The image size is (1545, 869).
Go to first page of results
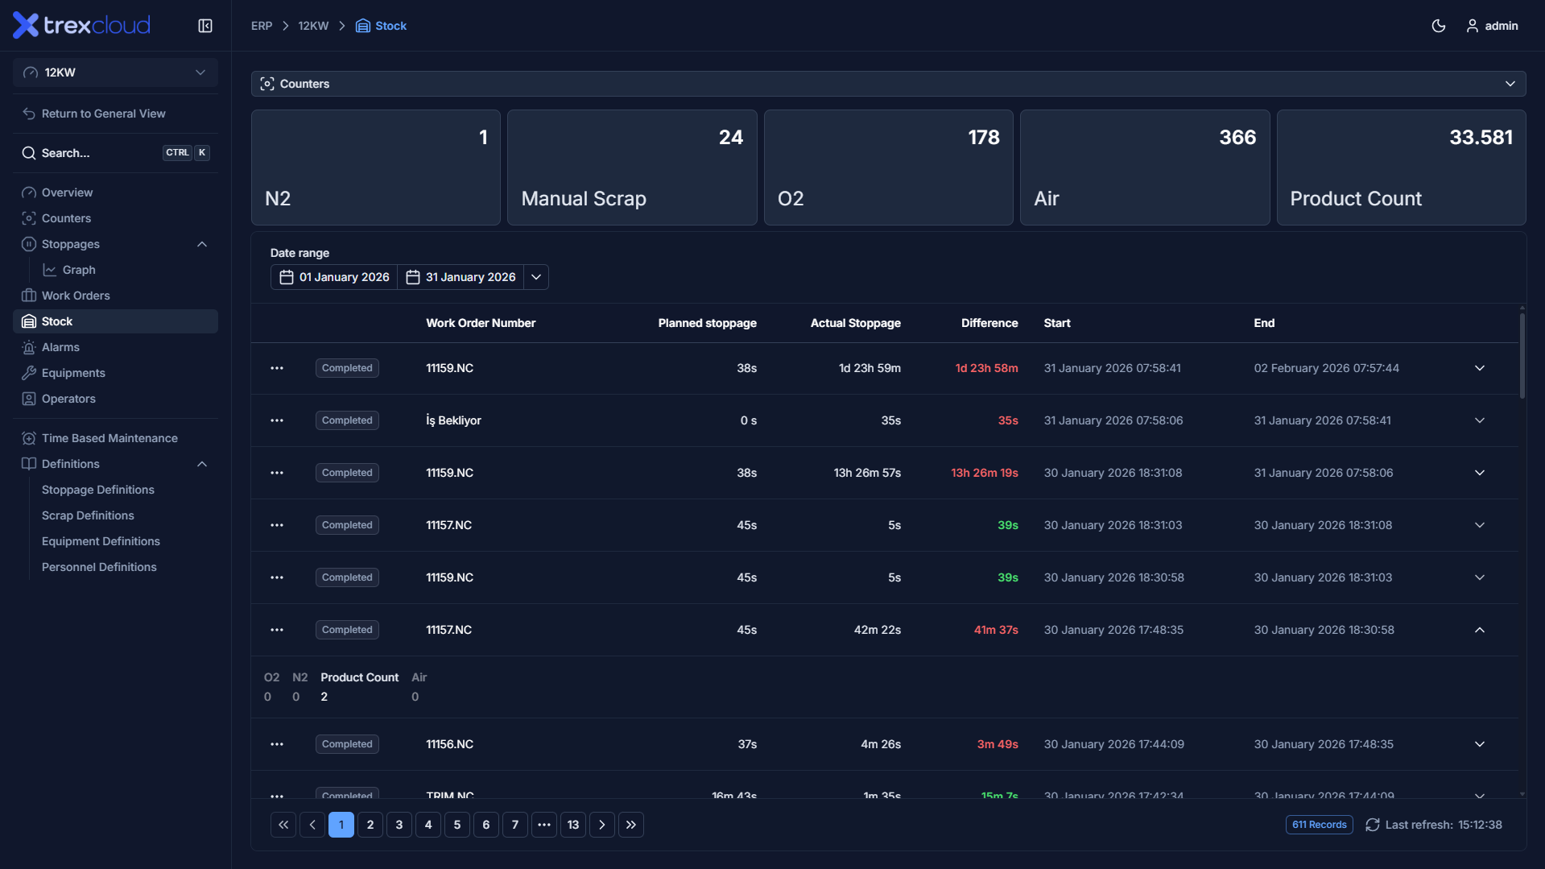pyautogui.click(x=283, y=825)
